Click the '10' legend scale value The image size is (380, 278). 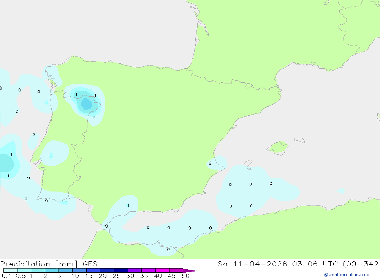(75, 276)
